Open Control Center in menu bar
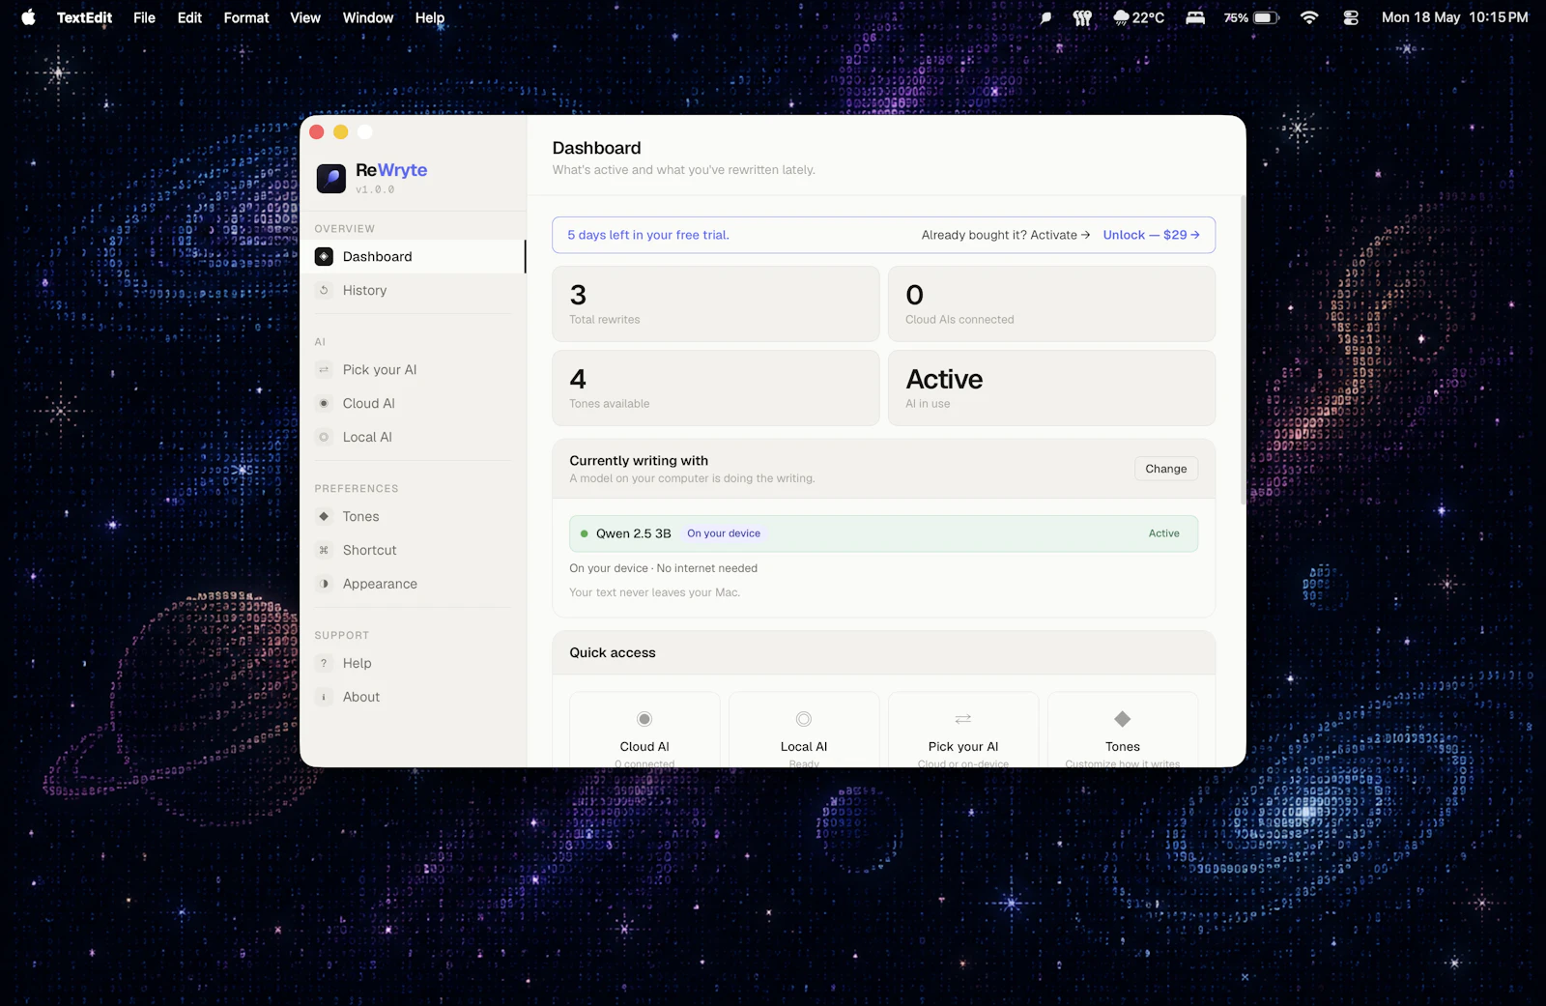 tap(1351, 17)
